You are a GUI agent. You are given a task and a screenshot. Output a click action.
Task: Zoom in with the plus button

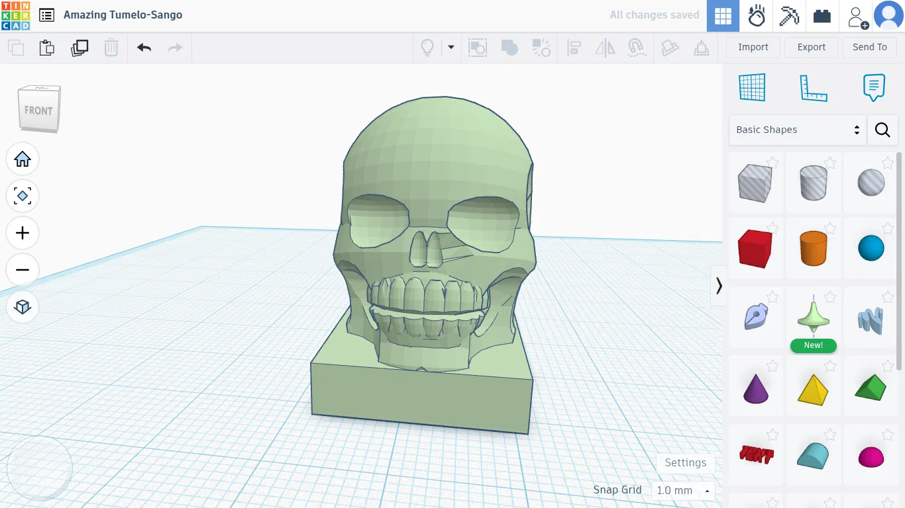tap(23, 233)
